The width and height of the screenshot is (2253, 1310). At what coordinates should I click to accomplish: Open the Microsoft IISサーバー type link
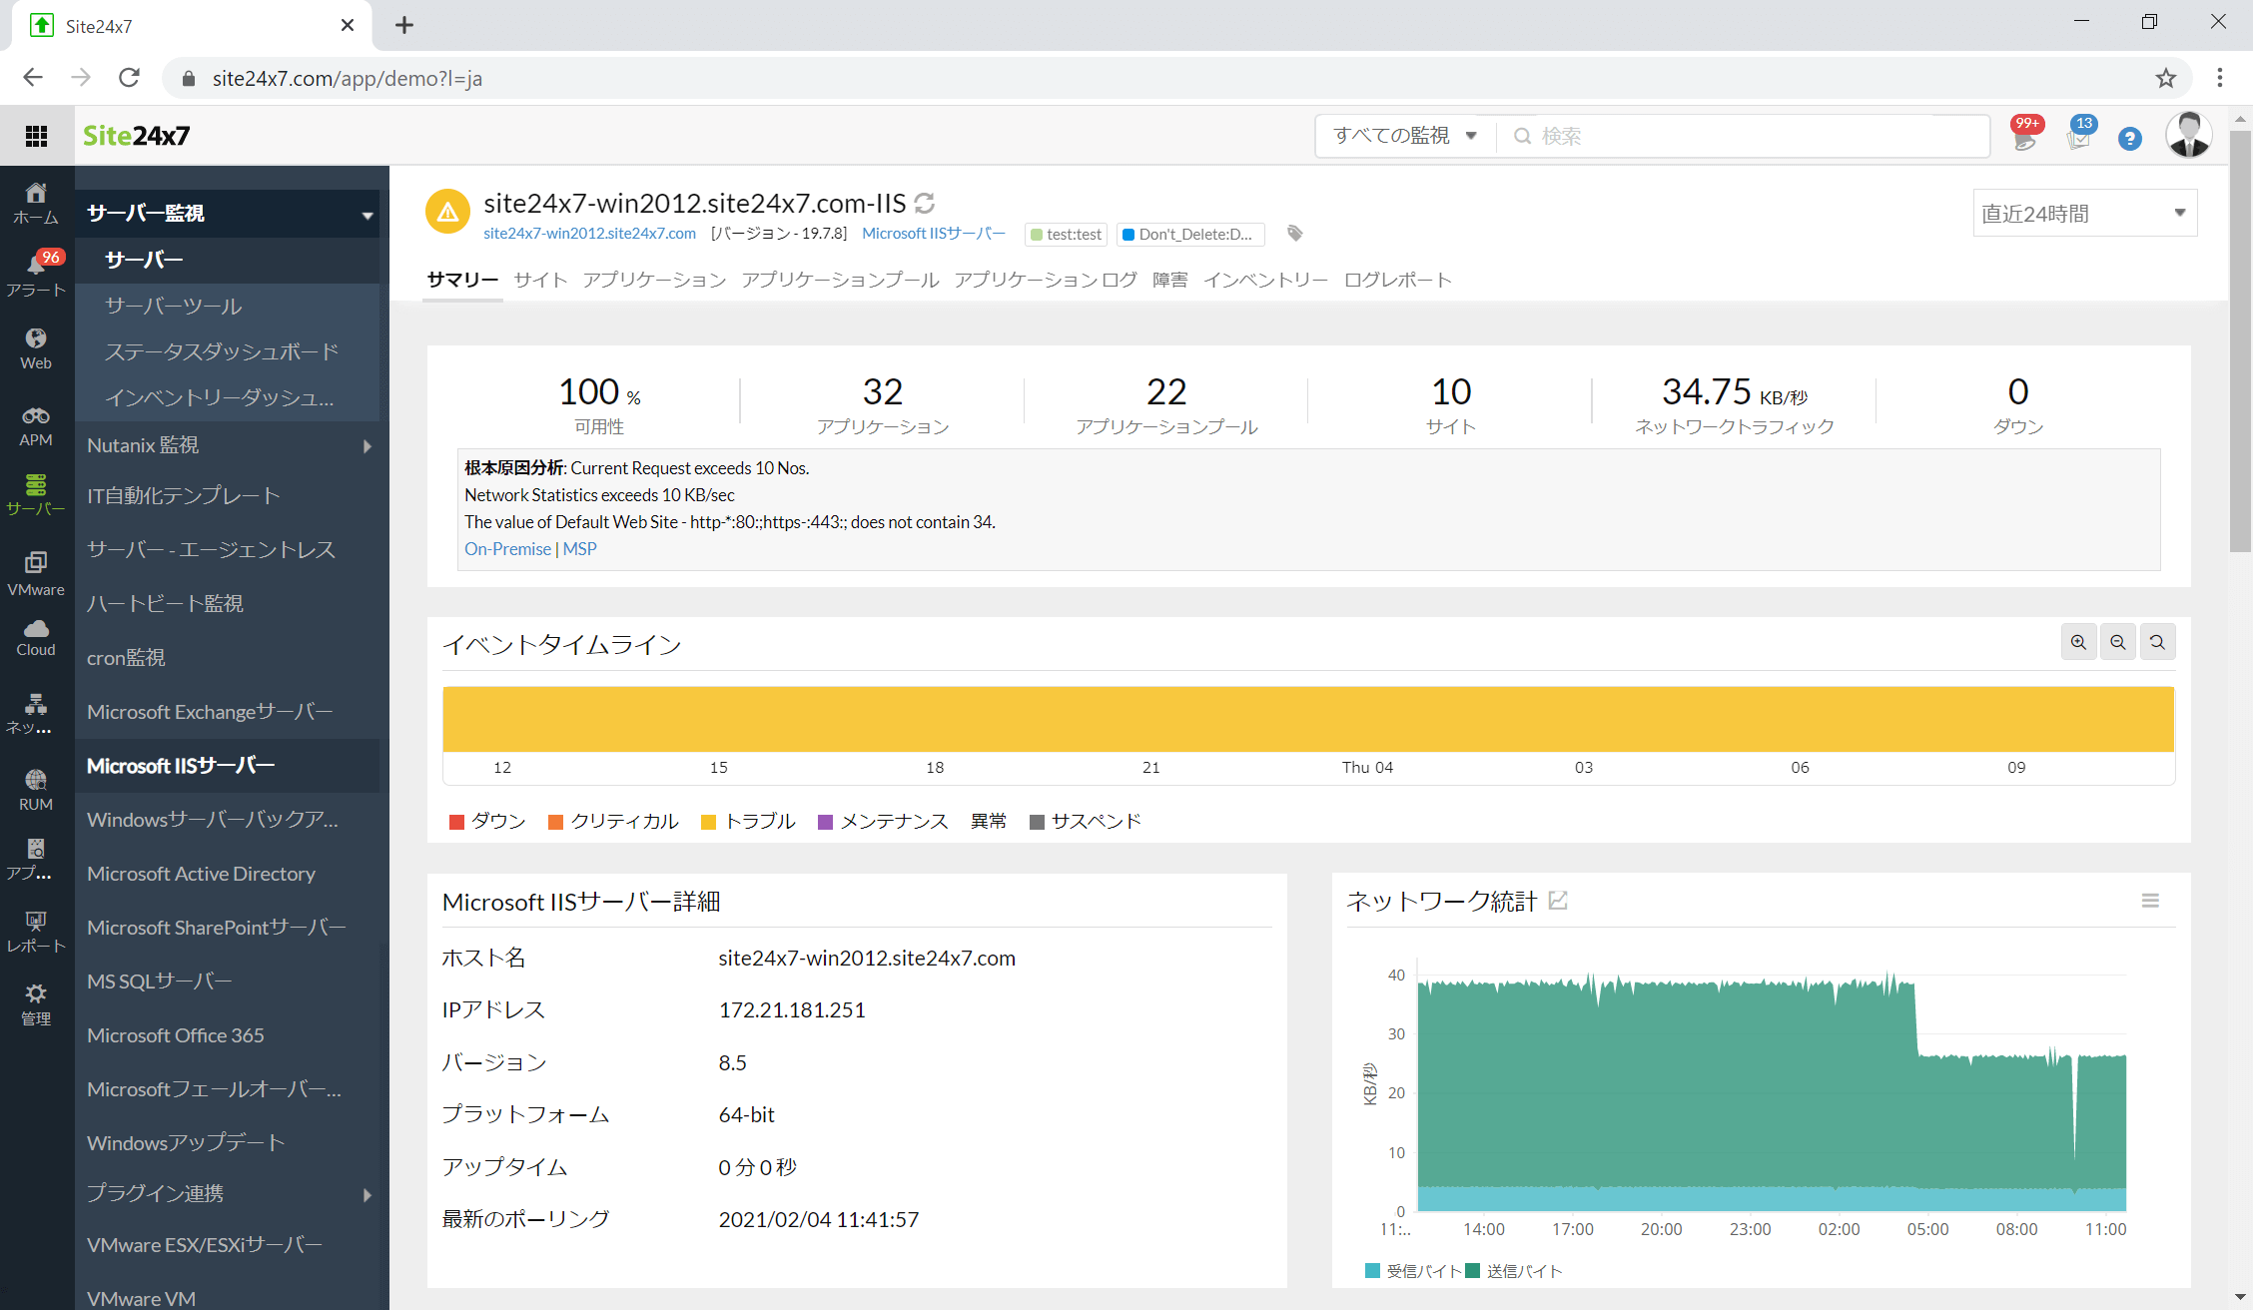pos(934,234)
